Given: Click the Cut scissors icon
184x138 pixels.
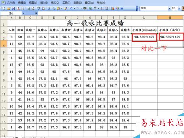Looking at the screenshot, I should [x=49, y=8].
